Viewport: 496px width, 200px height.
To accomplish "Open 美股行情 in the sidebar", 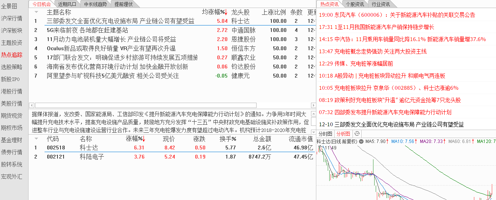I will tap(11, 103).
